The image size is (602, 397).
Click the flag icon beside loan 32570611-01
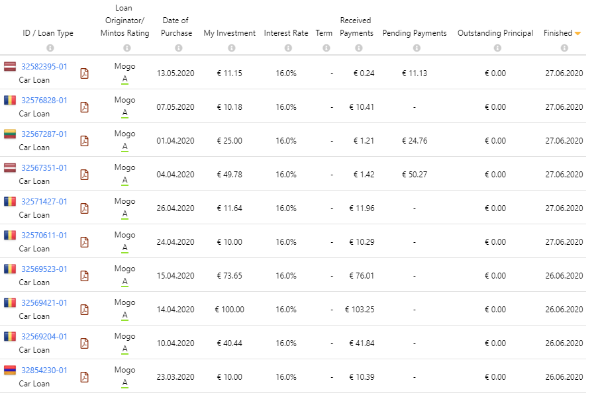10,235
